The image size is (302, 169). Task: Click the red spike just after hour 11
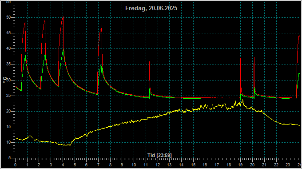pos(150,62)
